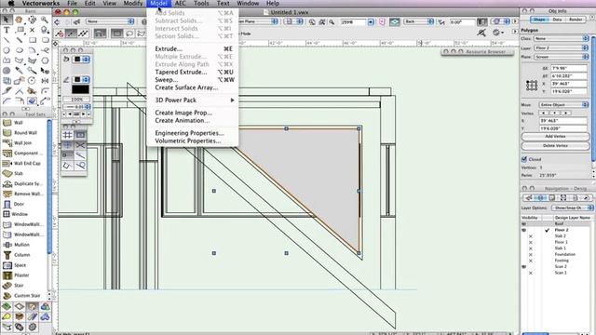
Task: Select the Rectangle tool
Action: click(32, 40)
